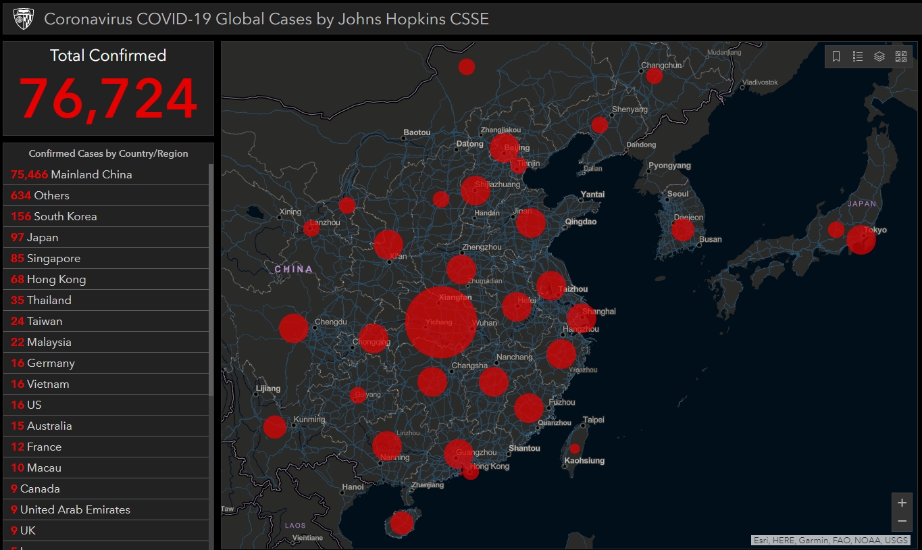The image size is (922, 550).
Task: Click the Johns Hopkins shield logo
Action: point(24,19)
